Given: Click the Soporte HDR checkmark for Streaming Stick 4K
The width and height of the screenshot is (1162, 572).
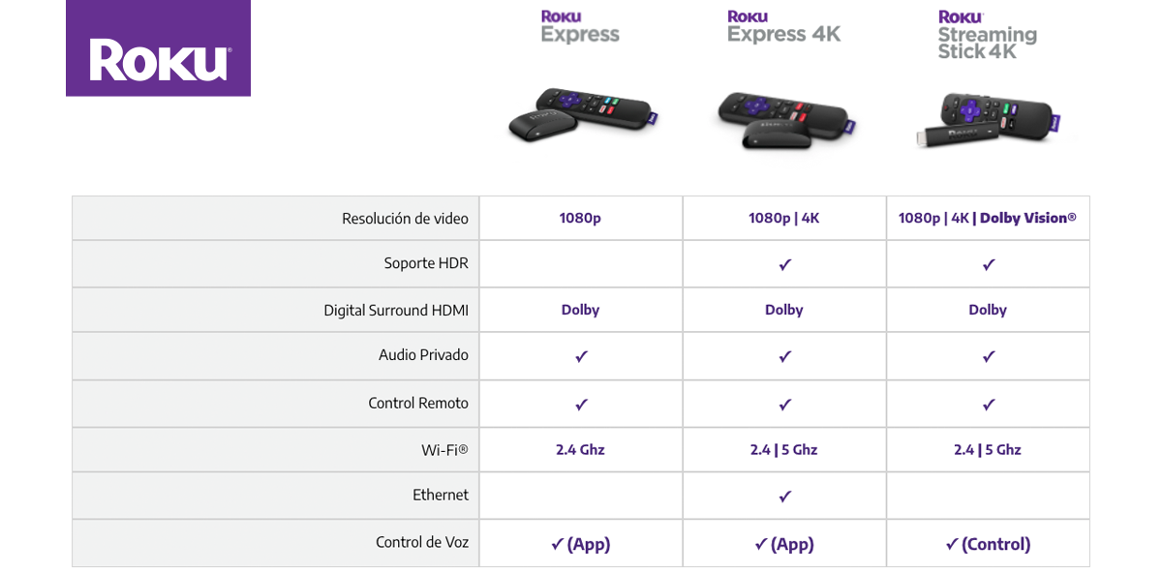Looking at the screenshot, I should pos(989,264).
